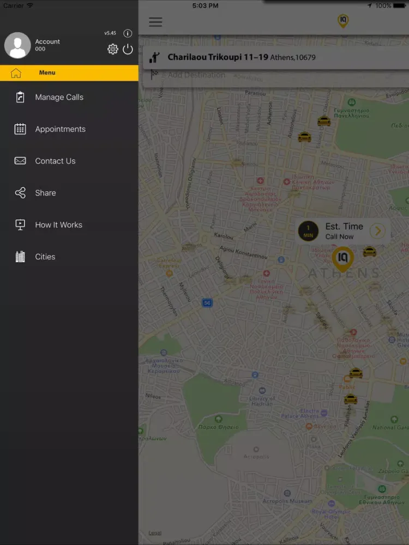The height and width of the screenshot is (545, 409).
Task: Click the destination flag icon
Action: [154, 74]
